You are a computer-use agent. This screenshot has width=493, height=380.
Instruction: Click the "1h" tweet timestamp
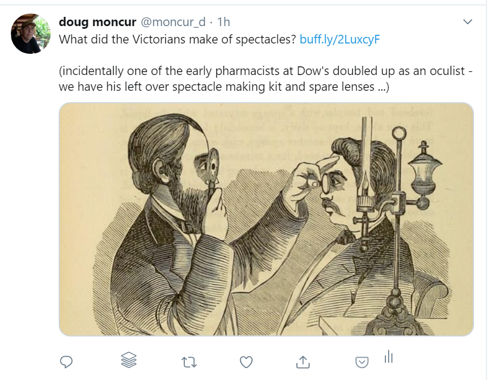coord(223,22)
